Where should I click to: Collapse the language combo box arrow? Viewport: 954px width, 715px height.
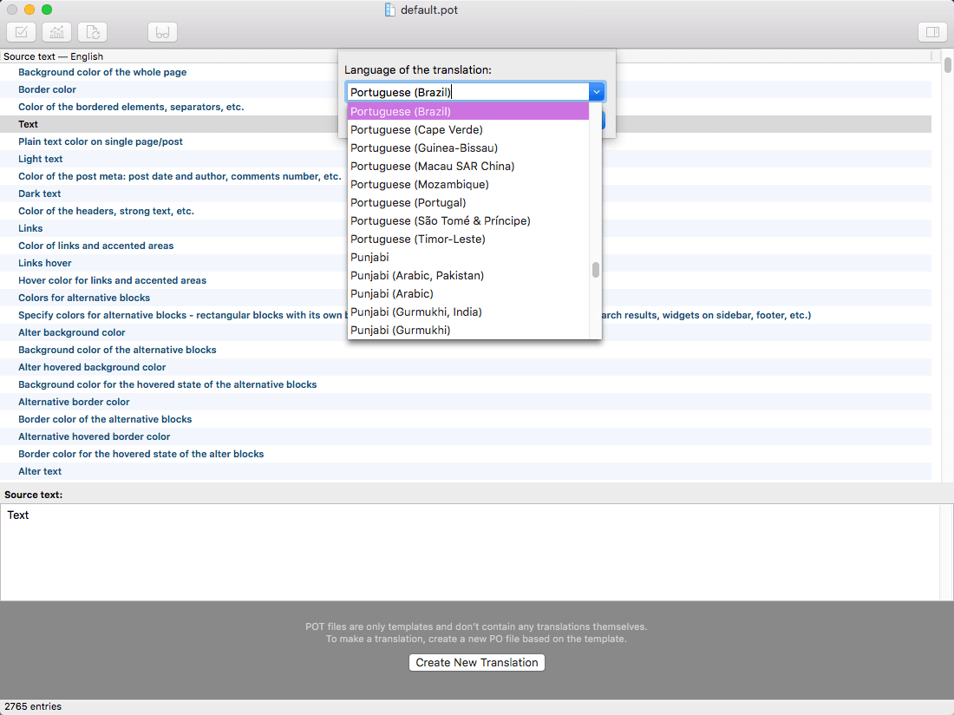tap(597, 92)
